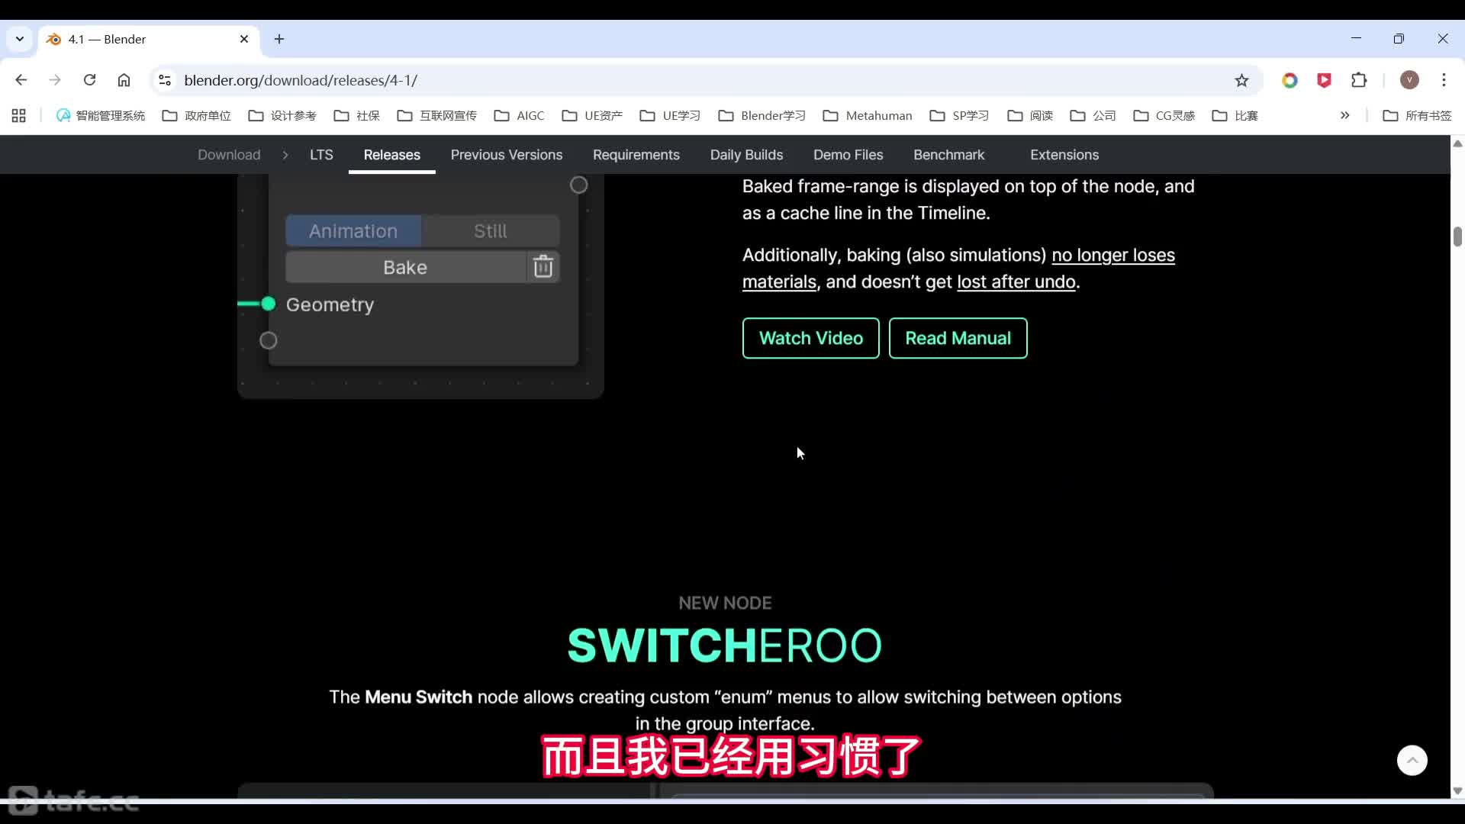Screen dimensions: 1465x824
Task: Click the green Geometry socket dot
Action: [268, 304]
